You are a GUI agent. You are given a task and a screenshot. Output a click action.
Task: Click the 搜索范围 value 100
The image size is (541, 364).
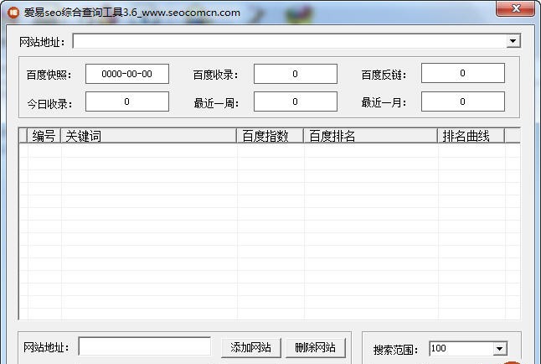pos(439,348)
